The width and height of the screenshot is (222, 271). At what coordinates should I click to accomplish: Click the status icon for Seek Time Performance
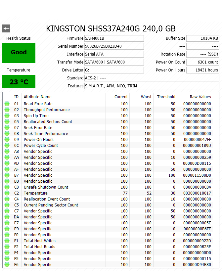pos(7,134)
